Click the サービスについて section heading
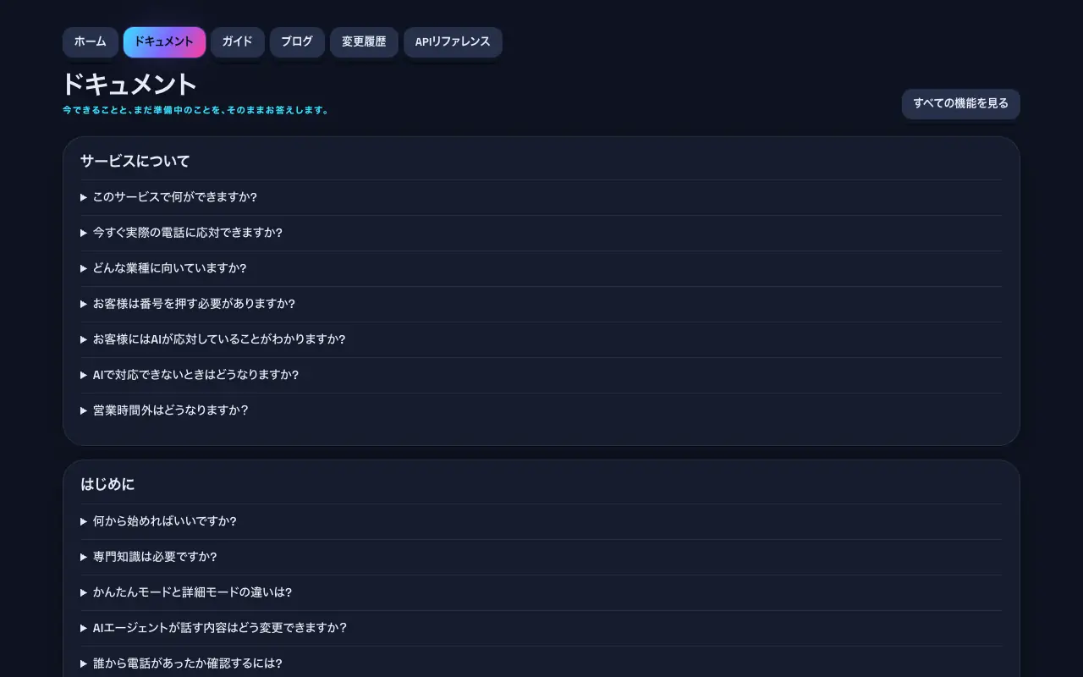Image resolution: width=1083 pixels, height=677 pixels. point(135,161)
